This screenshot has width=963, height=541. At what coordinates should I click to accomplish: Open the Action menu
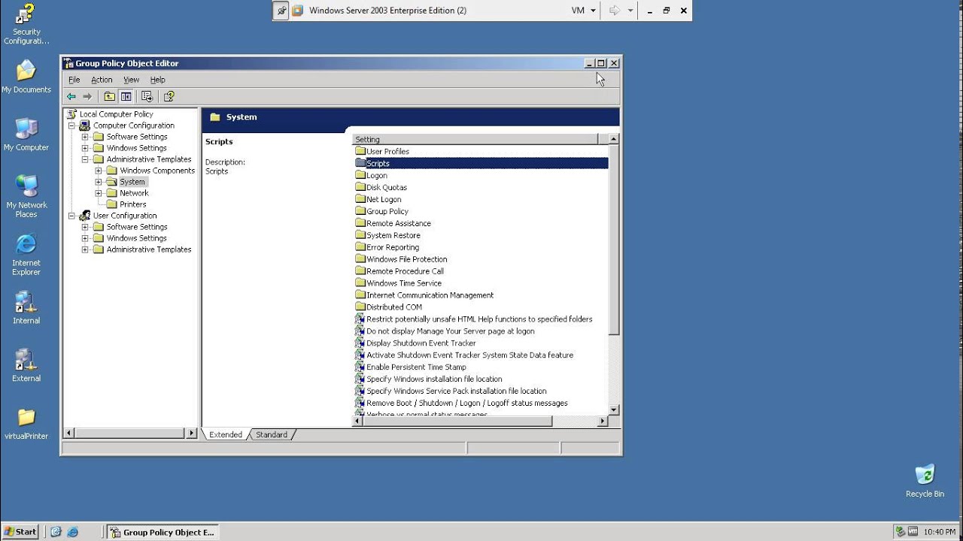point(102,80)
